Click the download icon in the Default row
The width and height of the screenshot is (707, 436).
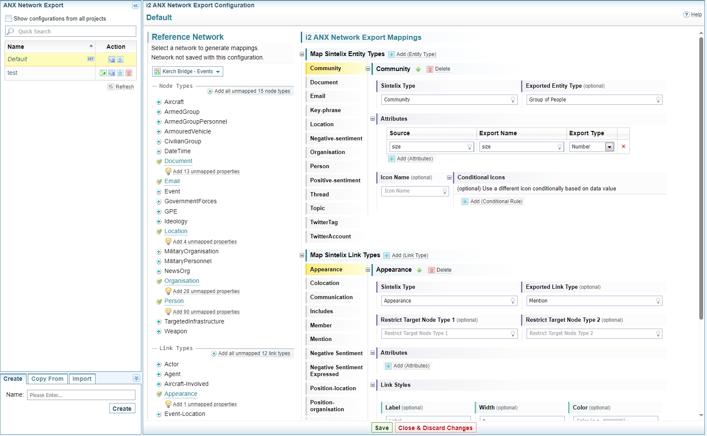click(x=120, y=59)
